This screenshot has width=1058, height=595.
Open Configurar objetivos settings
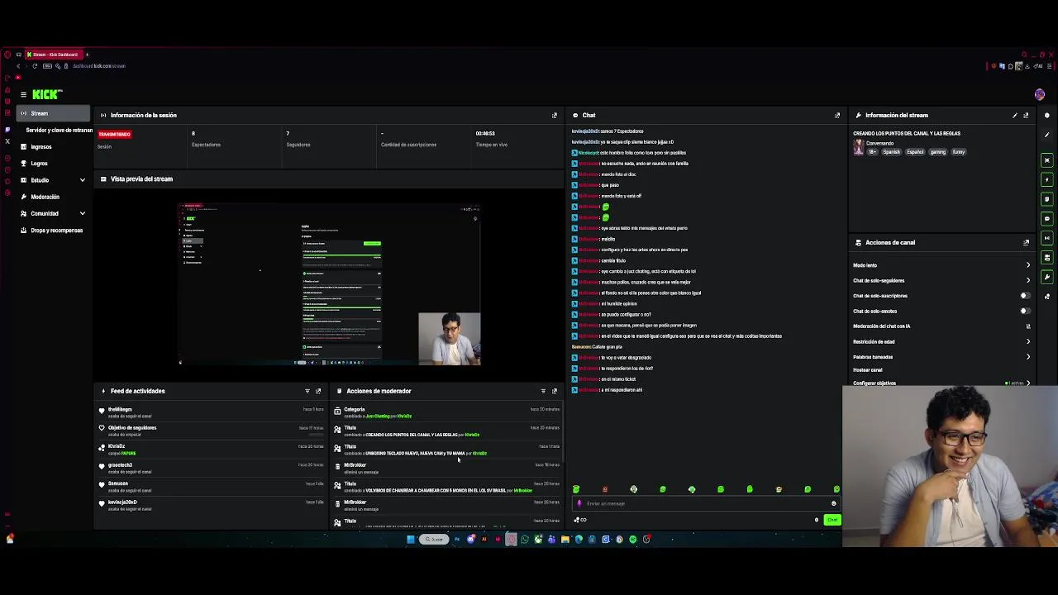[x=941, y=383]
